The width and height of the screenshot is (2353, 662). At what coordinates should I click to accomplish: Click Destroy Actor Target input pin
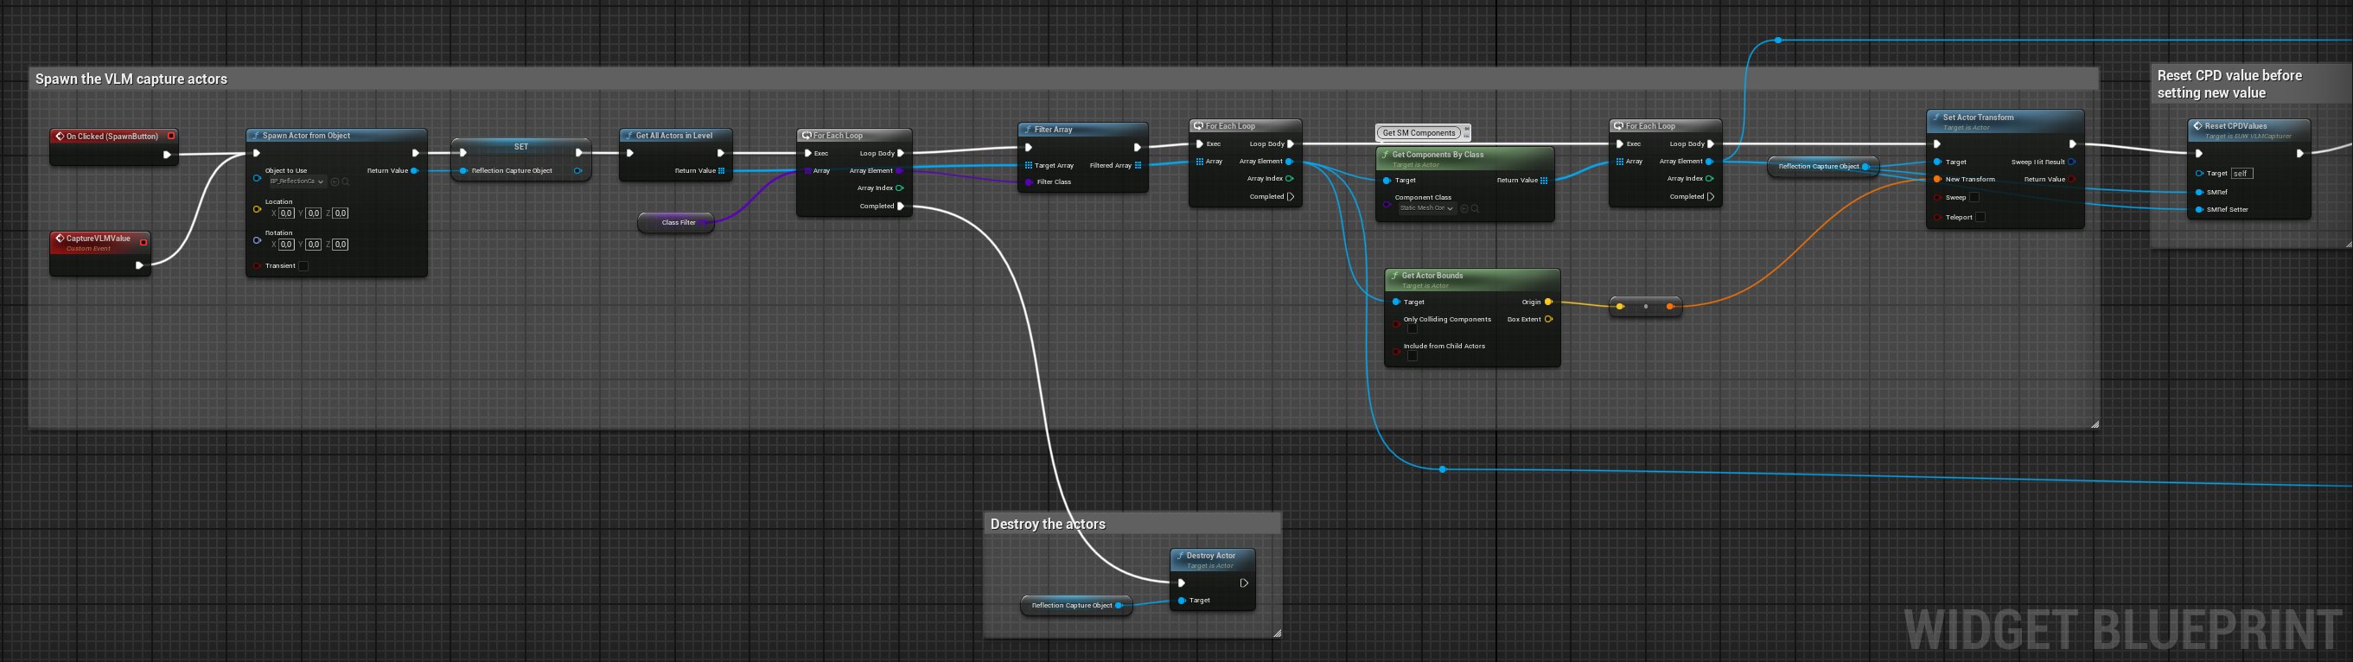coord(1182,600)
